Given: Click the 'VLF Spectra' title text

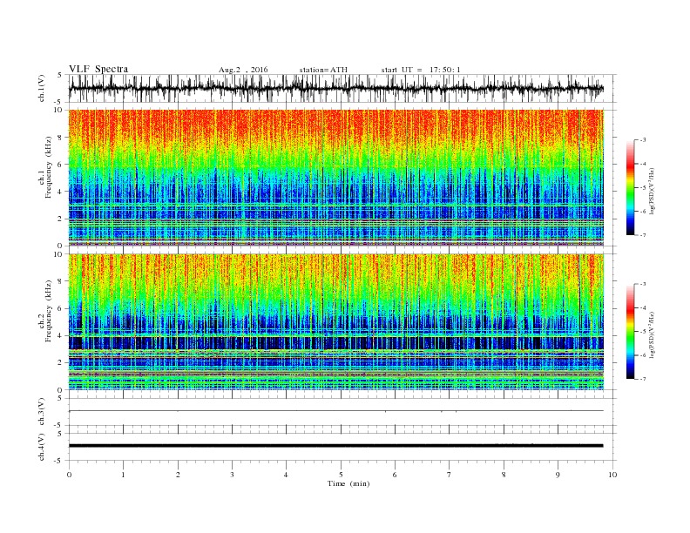Looking at the screenshot, I should 98,69.
